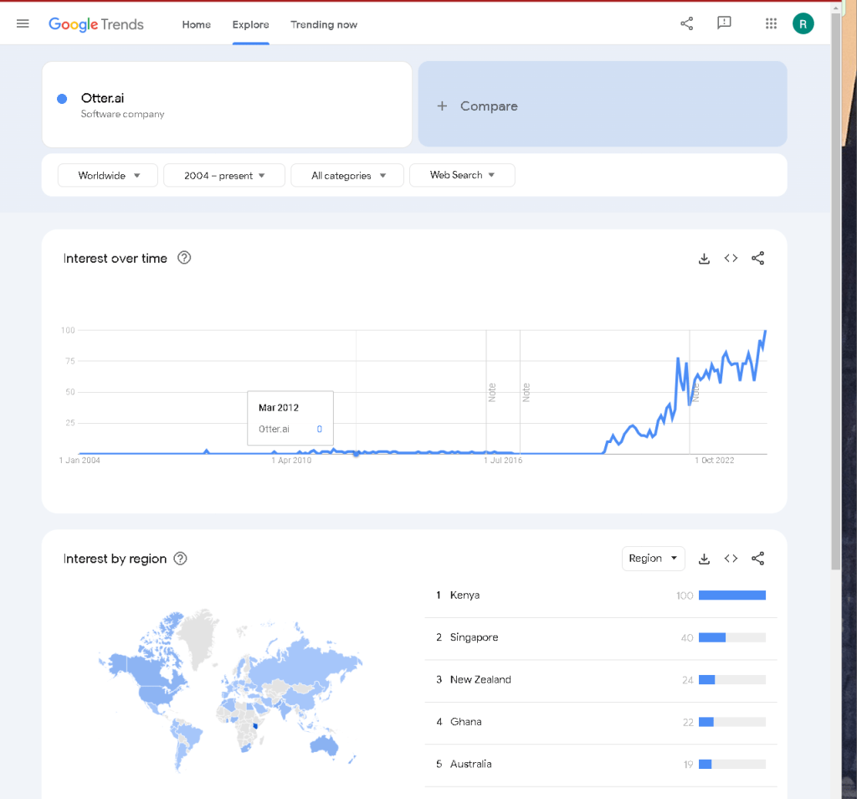Screen dimensions: 857x799
Task: Open the Region resolution dropdown
Action: point(653,559)
